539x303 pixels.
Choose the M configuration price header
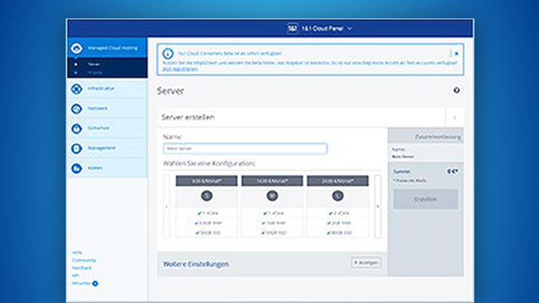click(x=272, y=181)
